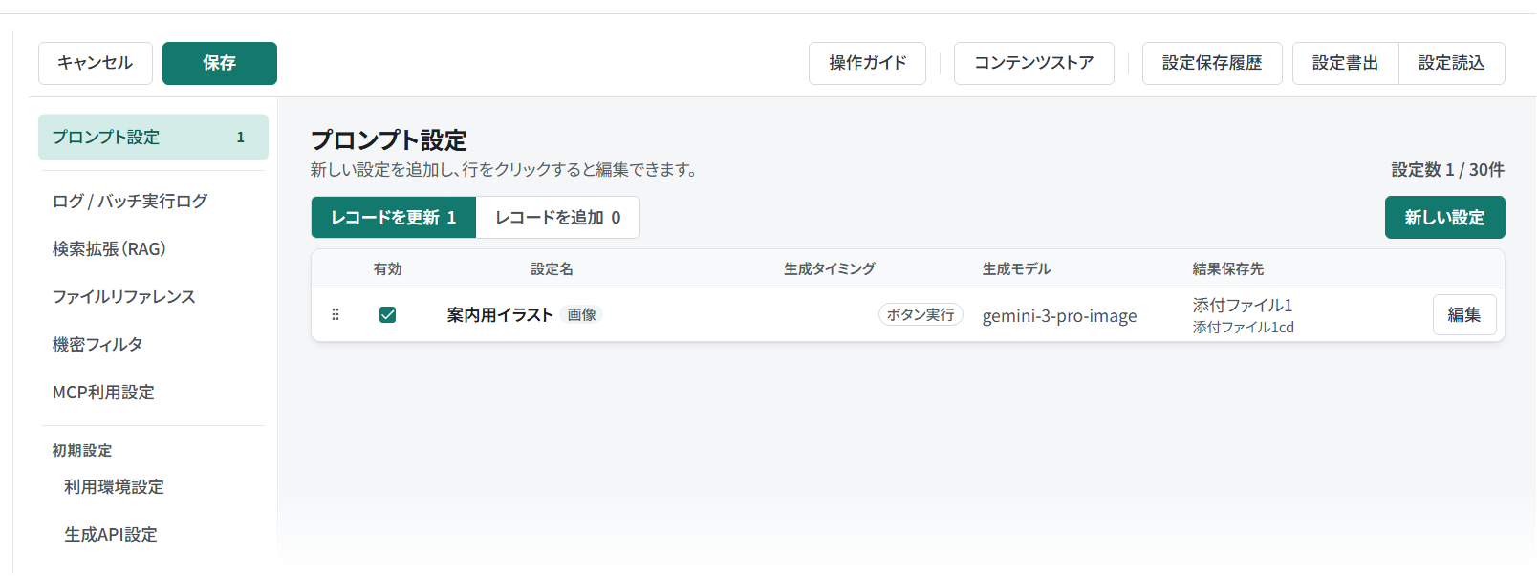Switch to the レコードを更新 tab
Image resolution: width=1538 pixels, height=576 pixels.
click(394, 218)
